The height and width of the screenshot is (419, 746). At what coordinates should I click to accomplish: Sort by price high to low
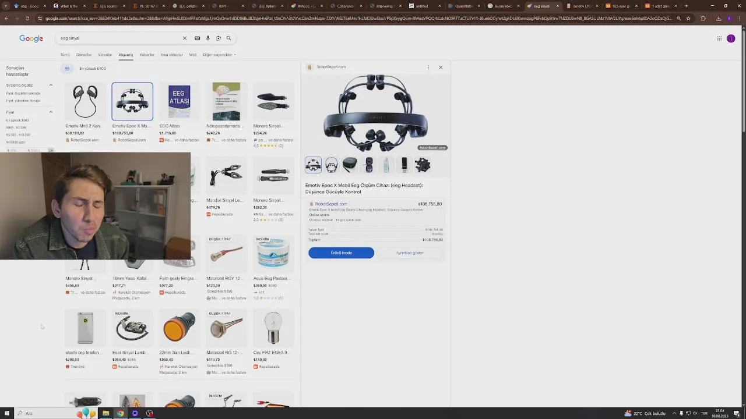coord(23,101)
